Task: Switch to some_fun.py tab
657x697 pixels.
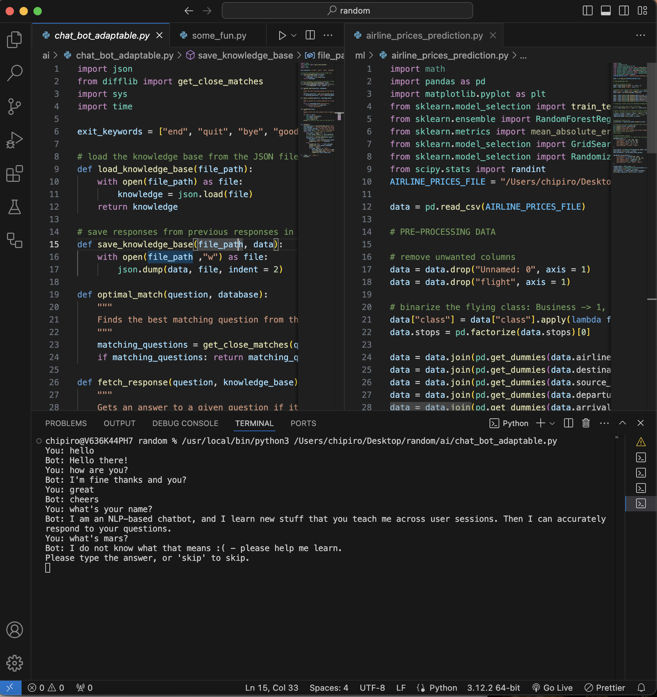Action: [x=218, y=36]
